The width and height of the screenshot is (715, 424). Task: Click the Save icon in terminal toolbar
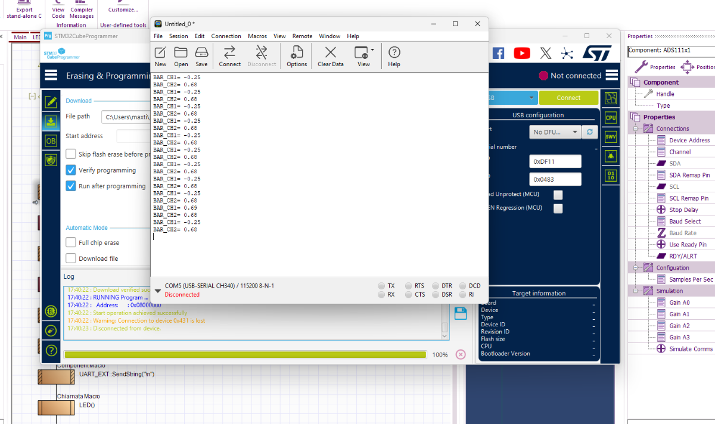(x=201, y=55)
